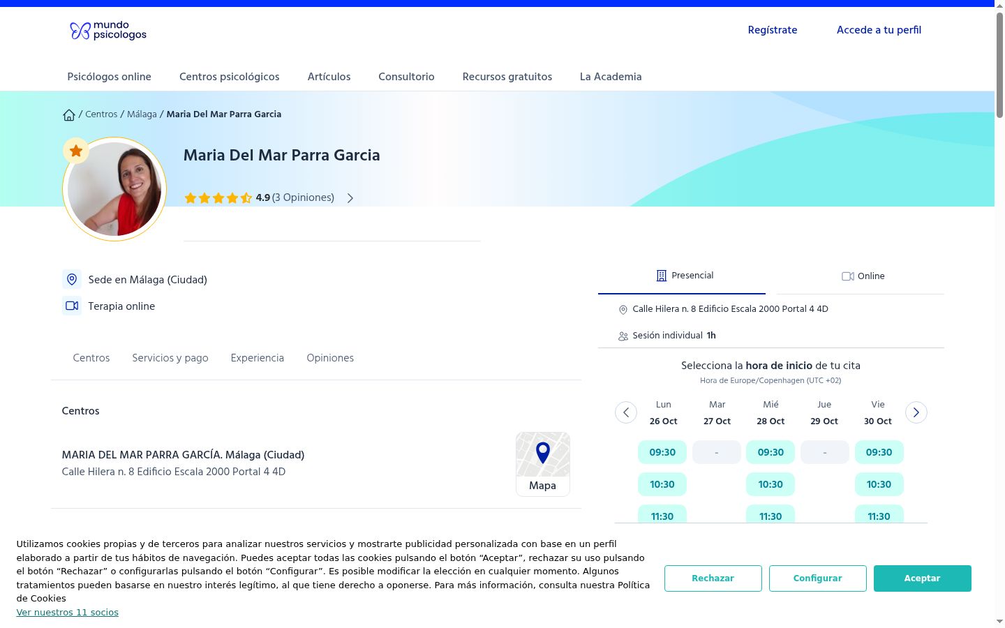Image resolution: width=1005 pixels, height=628 pixels.
Task: Open the Servicios y pago section tab
Action: 170,358
